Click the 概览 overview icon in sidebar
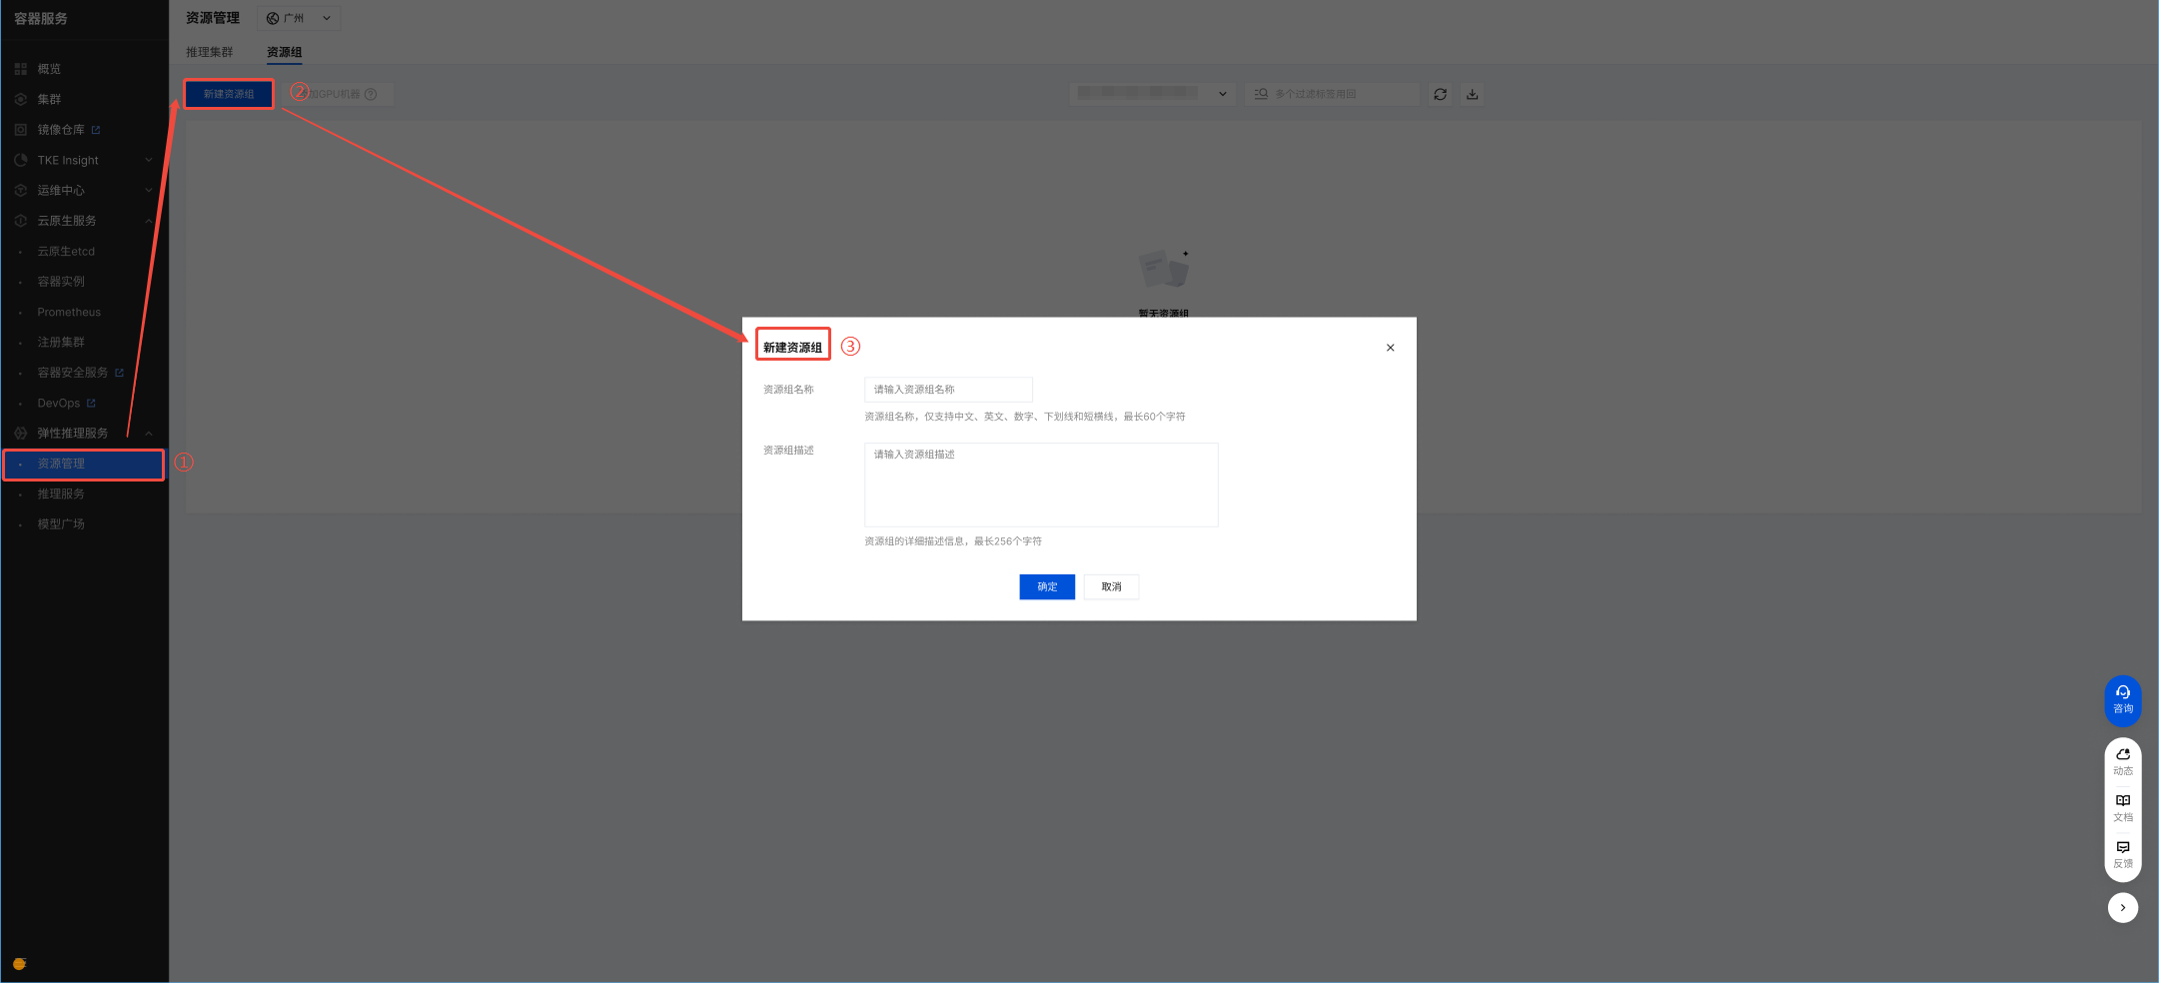 [20, 69]
